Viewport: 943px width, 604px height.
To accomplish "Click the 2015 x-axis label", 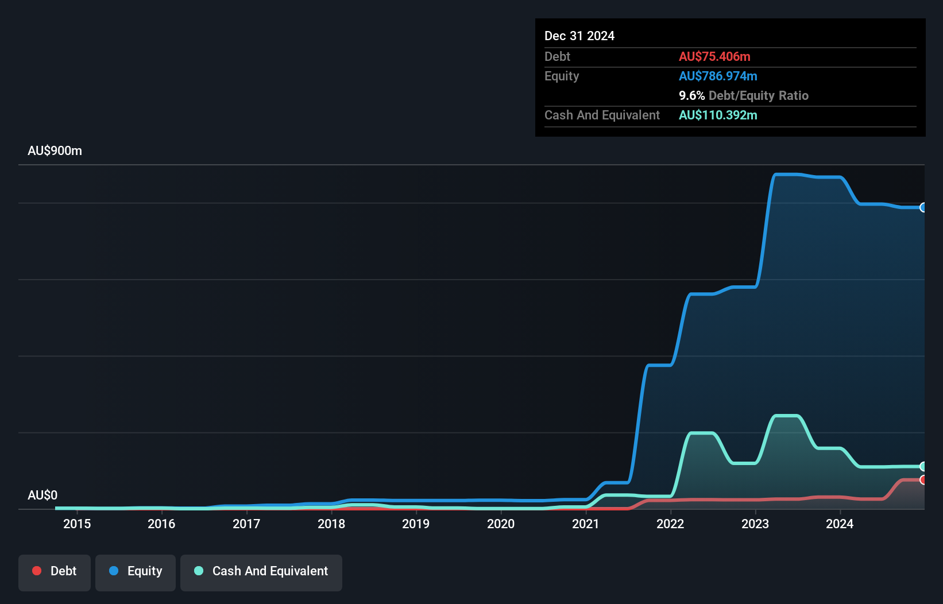I will pos(77,524).
